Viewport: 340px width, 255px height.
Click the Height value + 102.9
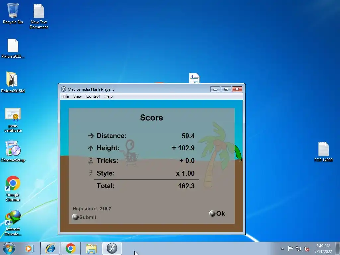tap(183, 148)
